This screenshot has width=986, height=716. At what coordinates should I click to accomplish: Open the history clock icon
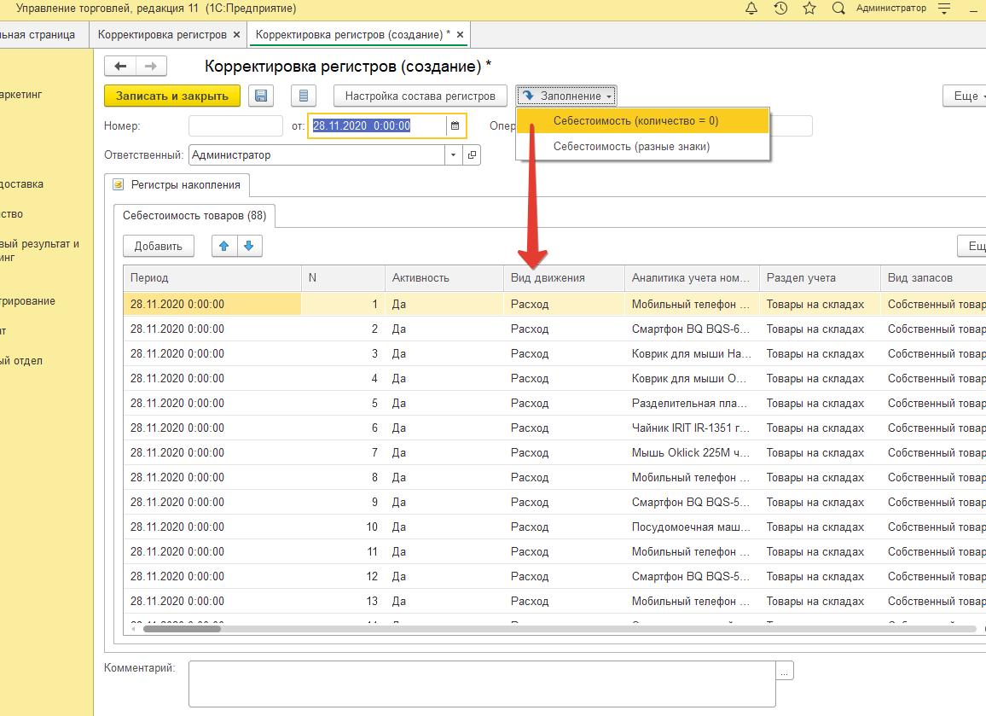point(780,9)
